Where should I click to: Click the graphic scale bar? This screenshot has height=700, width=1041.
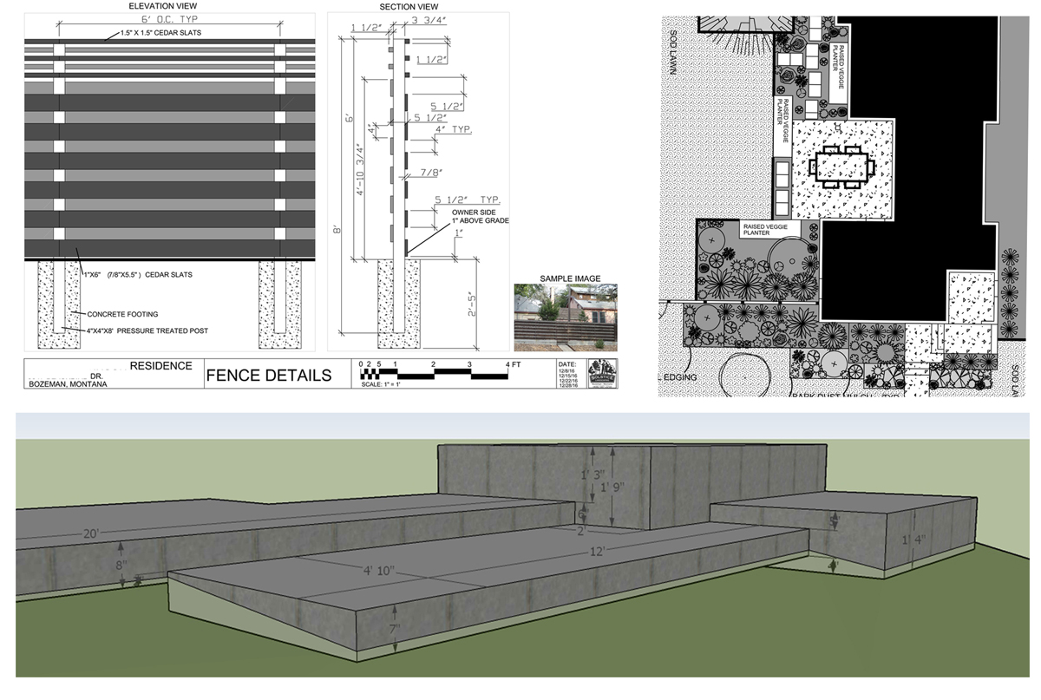(434, 373)
